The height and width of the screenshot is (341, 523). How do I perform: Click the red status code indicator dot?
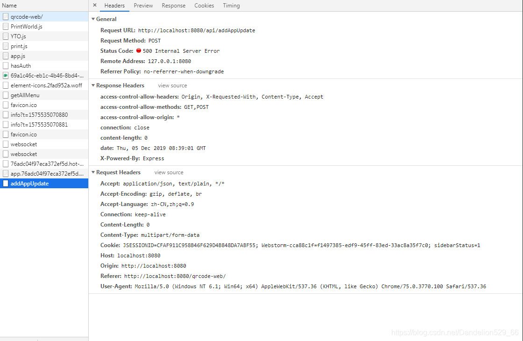[x=138, y=51]
